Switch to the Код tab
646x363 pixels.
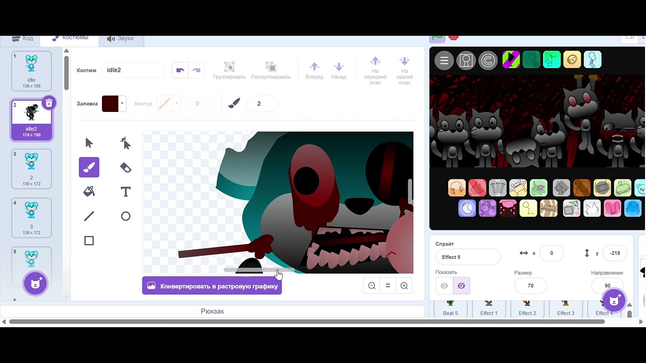point(22,38)
